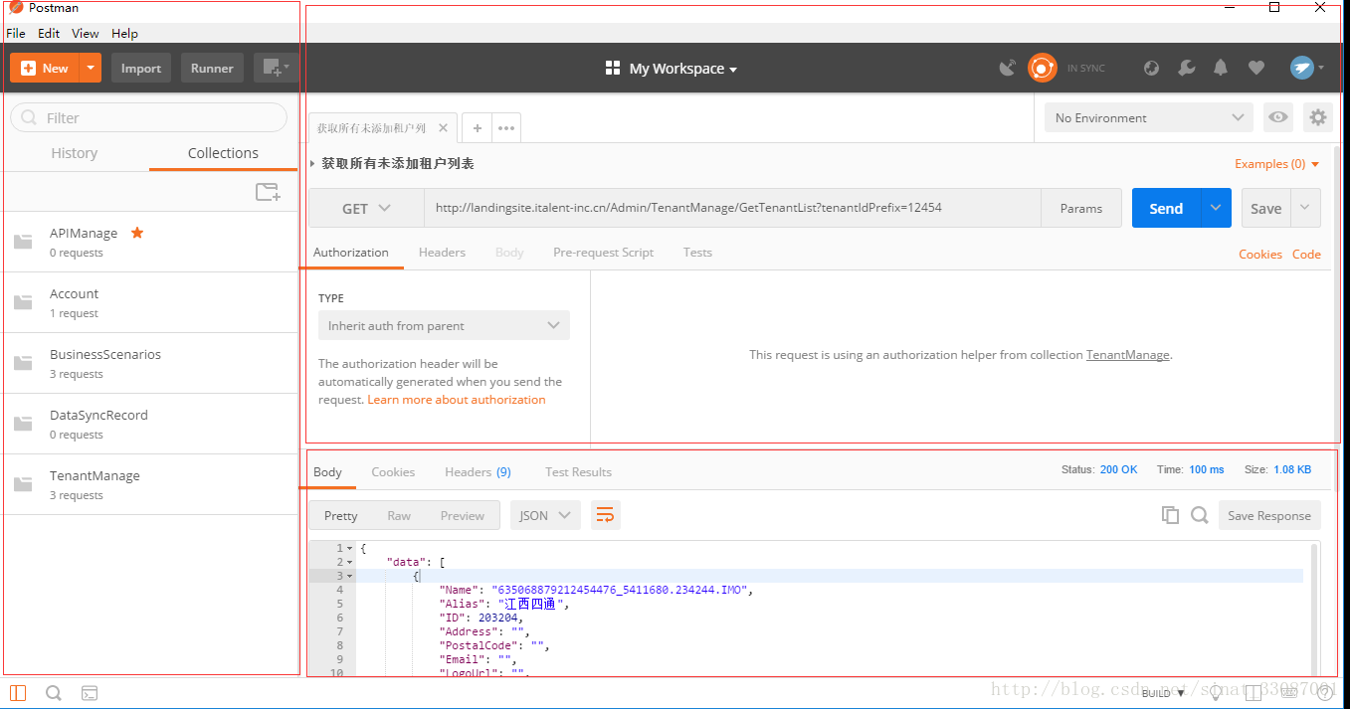
Task: Toggle environment quick look eye
Action: click(1278, 117)
